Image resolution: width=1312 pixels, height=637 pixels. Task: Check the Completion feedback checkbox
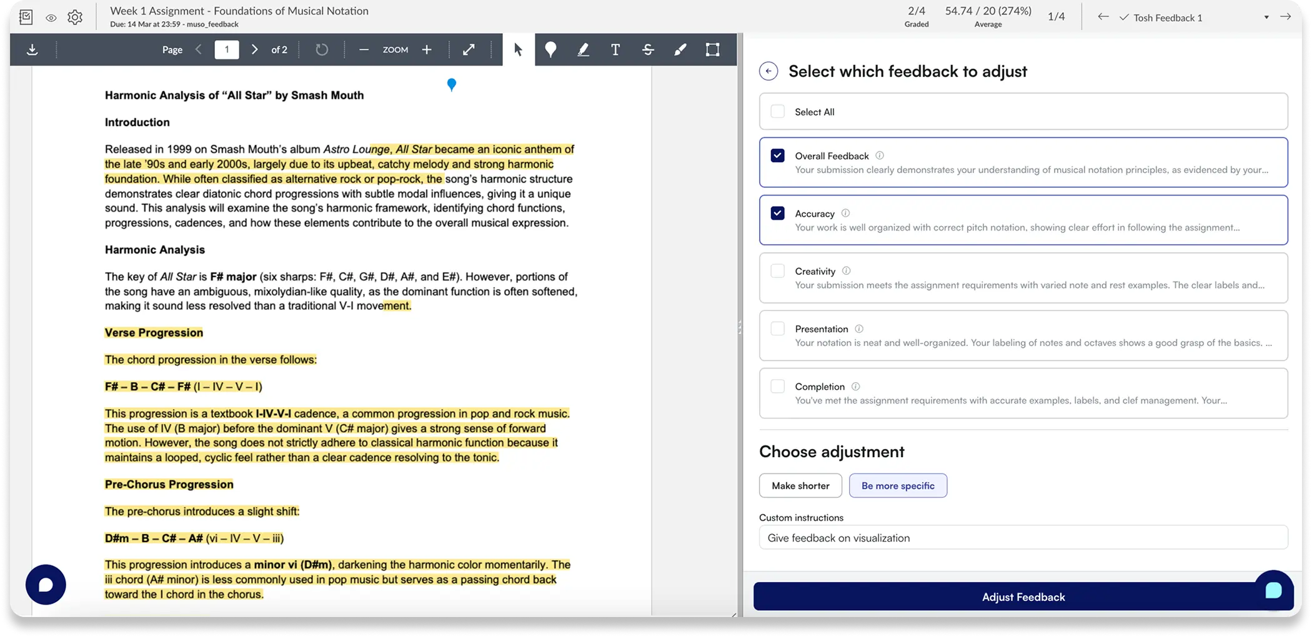[777, 386]
